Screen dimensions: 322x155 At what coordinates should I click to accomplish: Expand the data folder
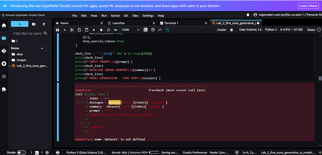coord(19,54)
